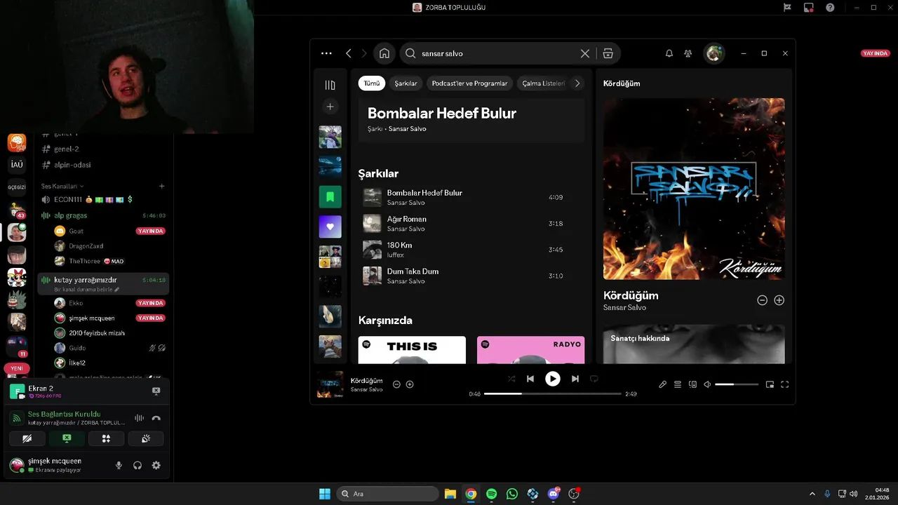Adjust Spotify volume slider
This screenshot has width=898, height=505.
[737, 384]
